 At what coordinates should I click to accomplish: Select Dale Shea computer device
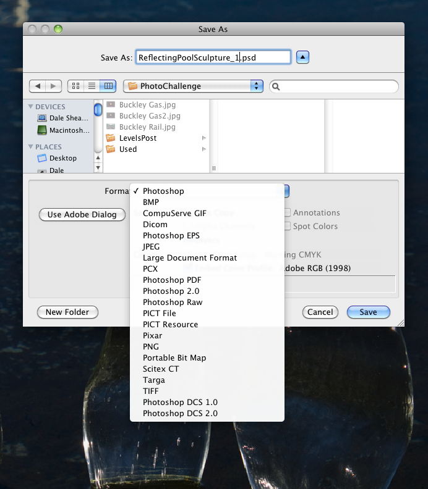[x=63, y=118]
